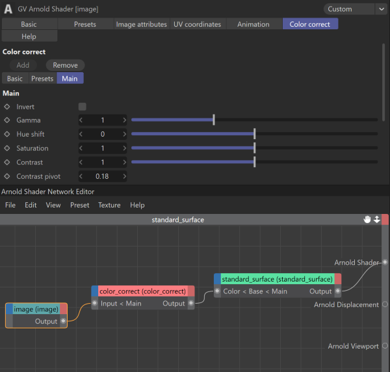The height and width of the screenshot is (372, 390).
Task: Switch to the top Basic tab
Action: coord(29,24)
